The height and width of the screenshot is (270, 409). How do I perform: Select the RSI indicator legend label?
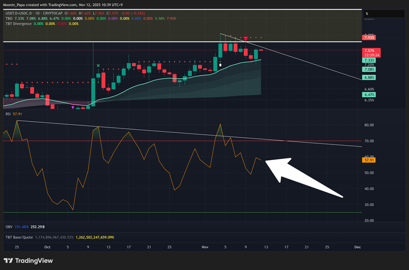pos(9,114)
